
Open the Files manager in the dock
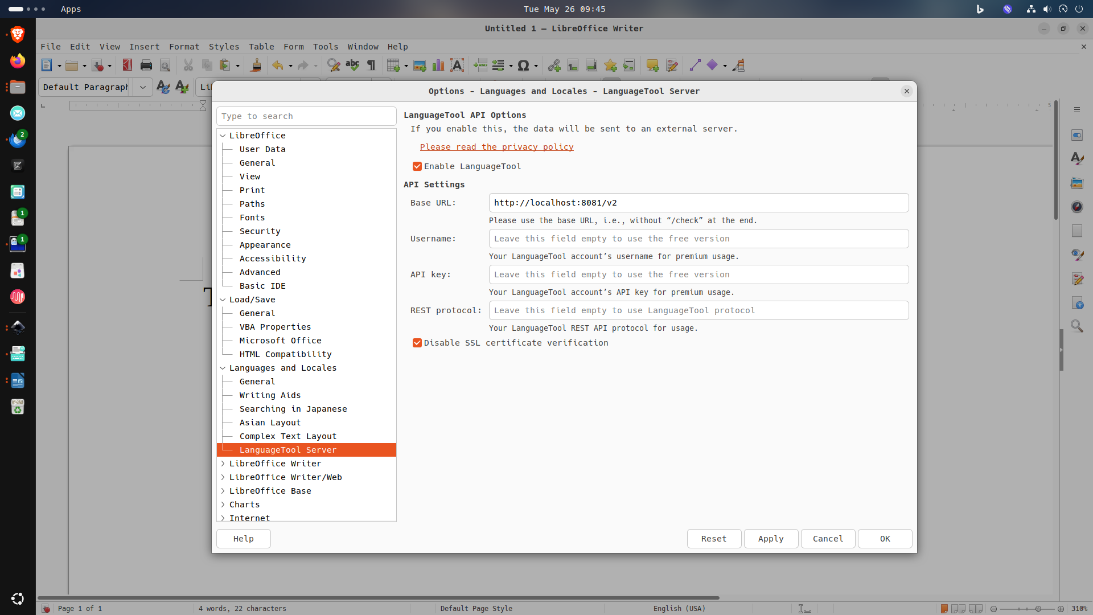coord(18,87)
